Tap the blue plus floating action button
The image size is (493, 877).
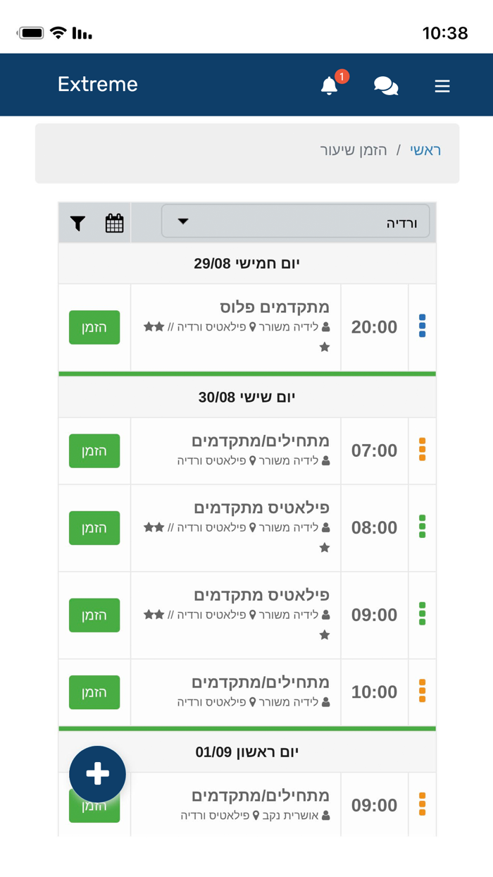tap(97, 773)
